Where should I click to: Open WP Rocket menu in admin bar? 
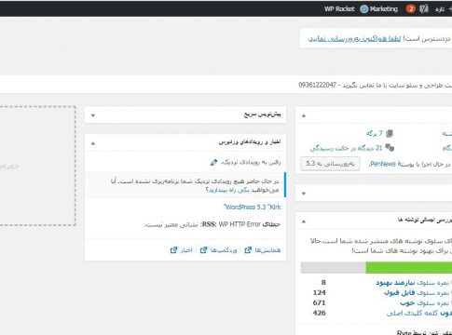339,9
